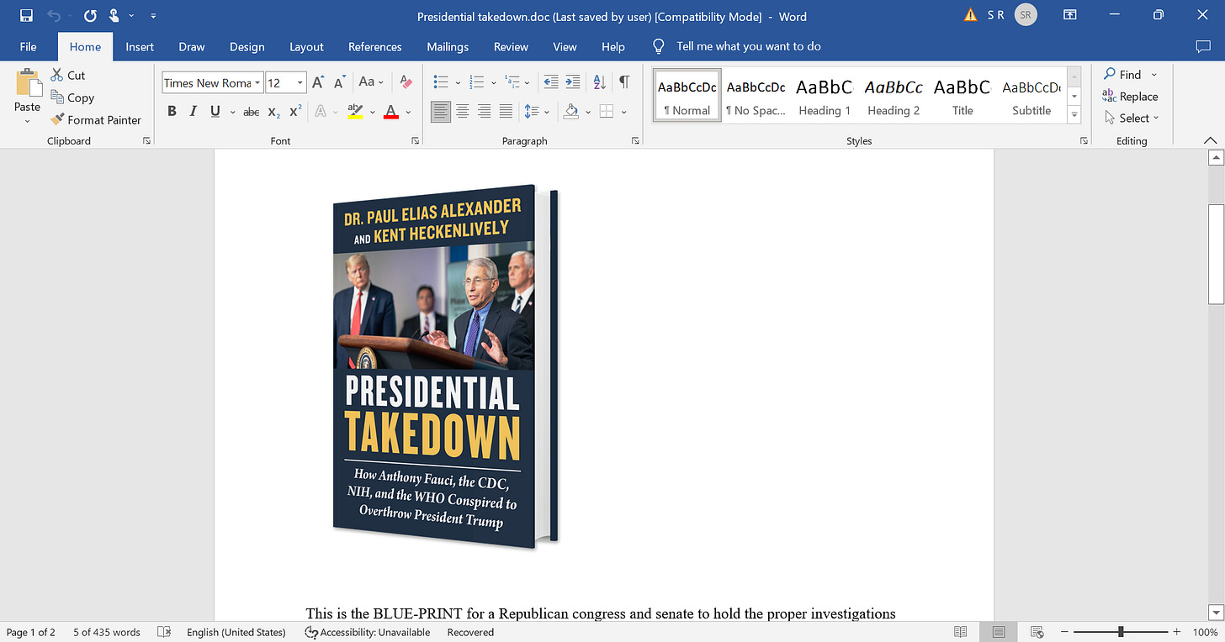The width and height of the screenshot is (1225, 642).
Task: Open Comments pane icon
Action: coord(1203,47)
